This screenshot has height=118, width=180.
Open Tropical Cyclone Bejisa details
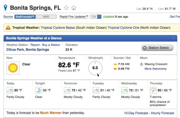pyautogui.click(x=58, y=28)
